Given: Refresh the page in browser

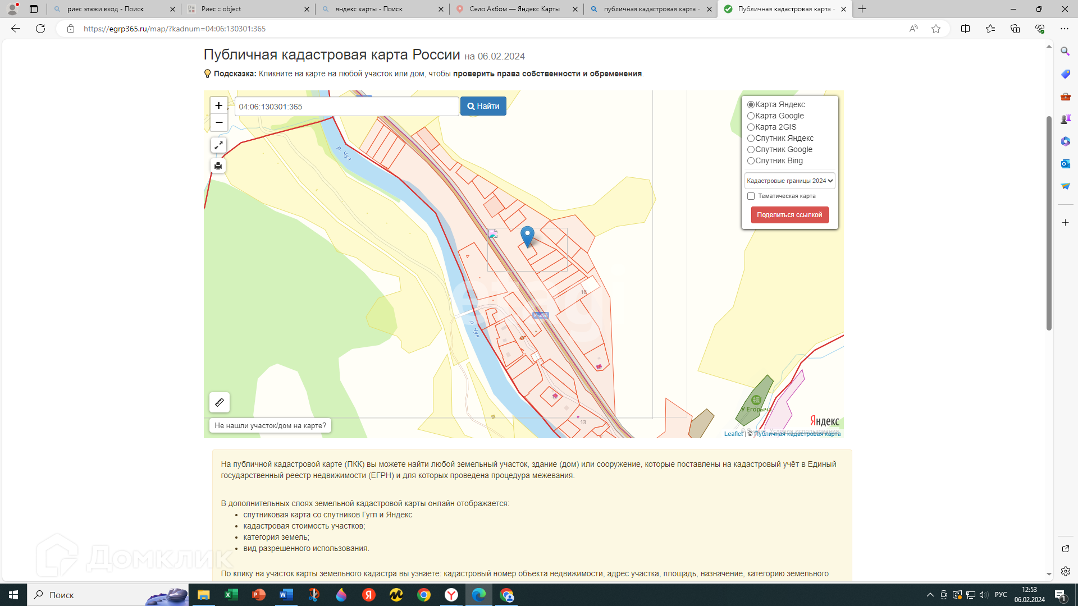Looking at the screenshot, I should pyautogui.click(x=40, y=29).
